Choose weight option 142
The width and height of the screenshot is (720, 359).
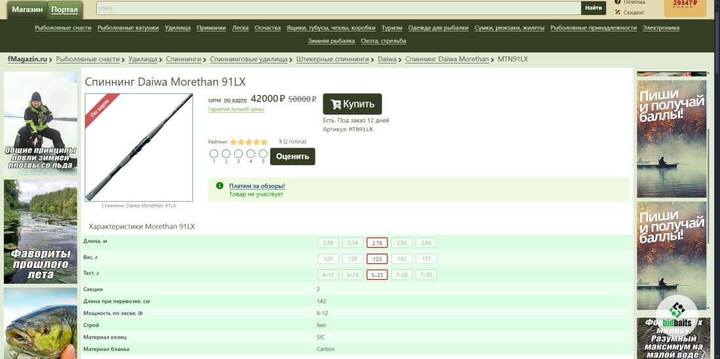[401, 259]
